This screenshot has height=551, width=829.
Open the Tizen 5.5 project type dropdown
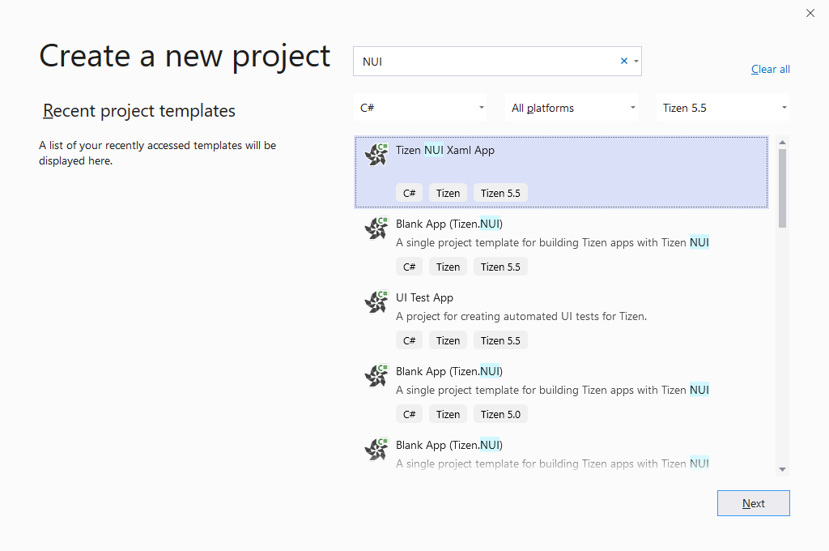722,108
